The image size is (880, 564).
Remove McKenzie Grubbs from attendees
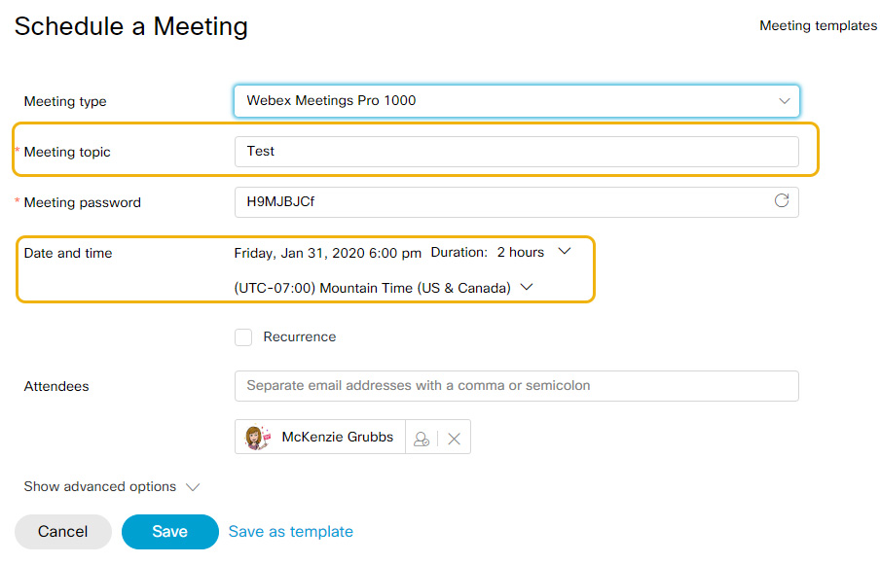pyautogui.click(x=454, y=437)
